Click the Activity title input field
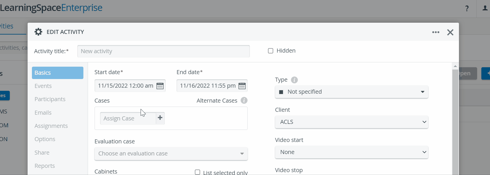Screen dimensions: 490x175 [x=163, y=51]
